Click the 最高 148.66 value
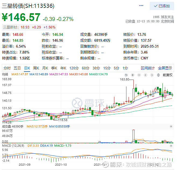The image size is (177, 170). (18, 34)
